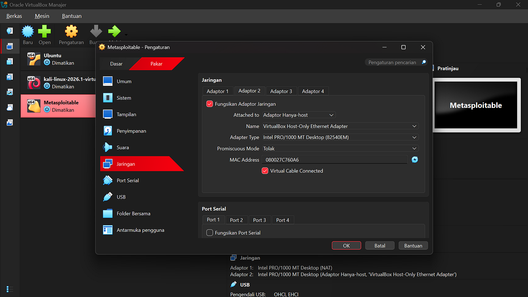Click the Baru (new machine) toolbar icon

click(x=28, y=32)
